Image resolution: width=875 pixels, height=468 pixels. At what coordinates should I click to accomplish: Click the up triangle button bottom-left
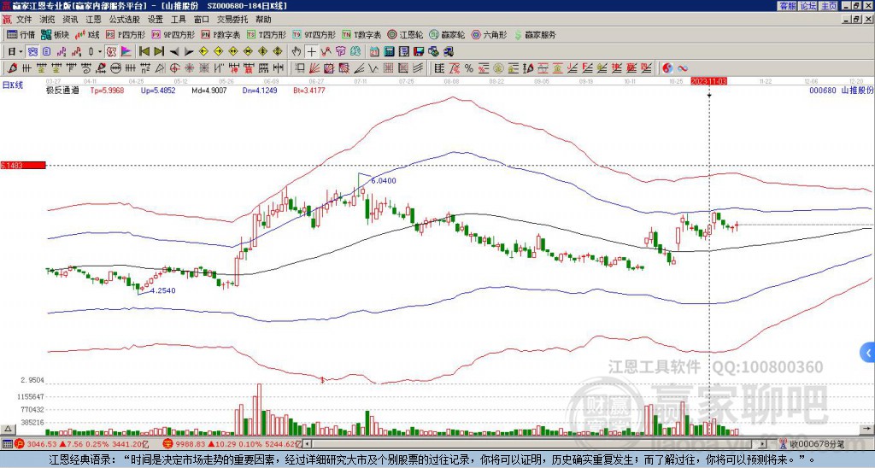[8, 429]
